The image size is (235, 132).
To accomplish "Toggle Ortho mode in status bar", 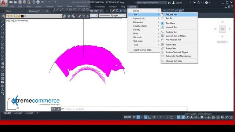I will coord(150,117).
